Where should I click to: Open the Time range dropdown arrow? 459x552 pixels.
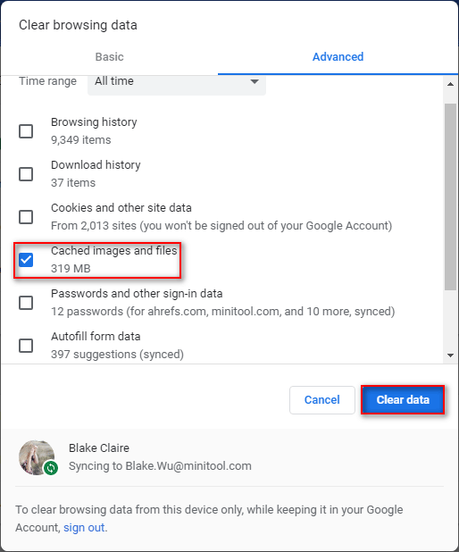[x=255, y=81]
